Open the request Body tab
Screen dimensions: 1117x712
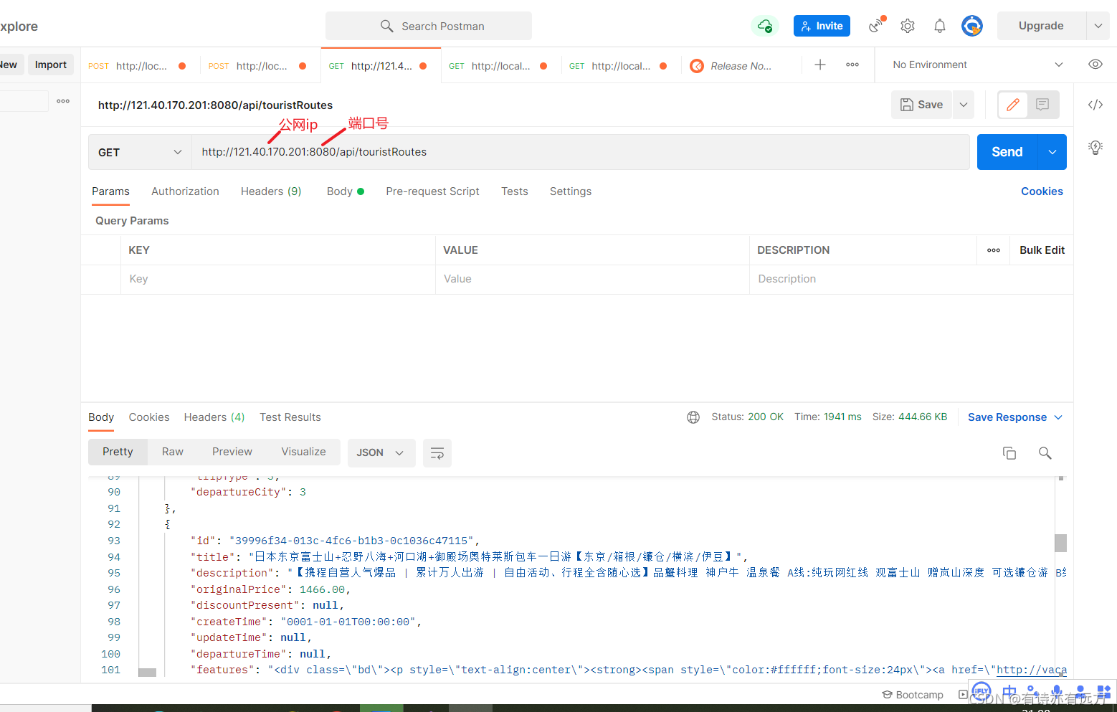point(345,191)
